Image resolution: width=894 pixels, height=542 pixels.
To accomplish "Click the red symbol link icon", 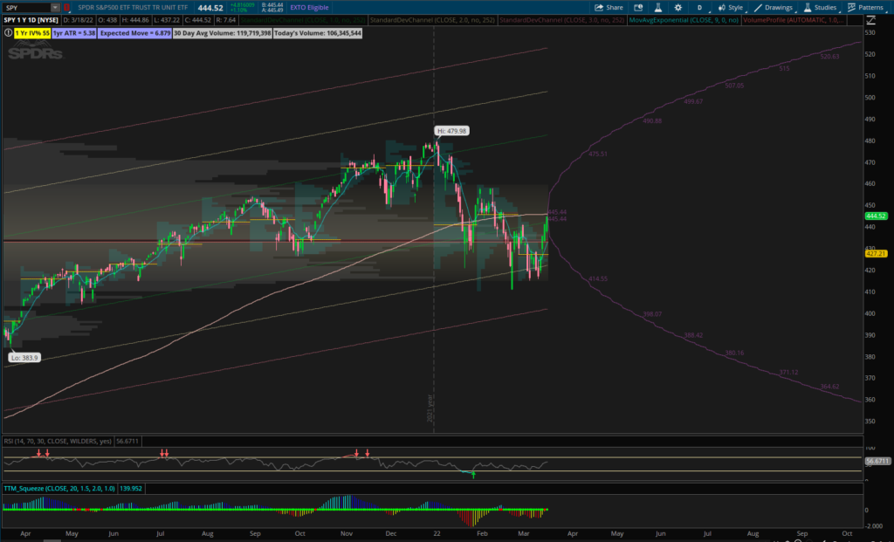I will (x=67, y=7).
